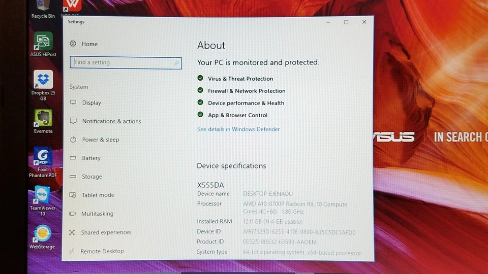
Task: Click the Tablet mode icon
Action: [x=73, y=195]
